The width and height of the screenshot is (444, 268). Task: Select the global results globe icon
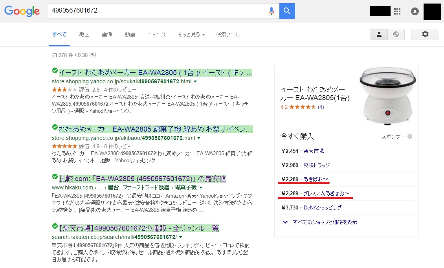396,34
